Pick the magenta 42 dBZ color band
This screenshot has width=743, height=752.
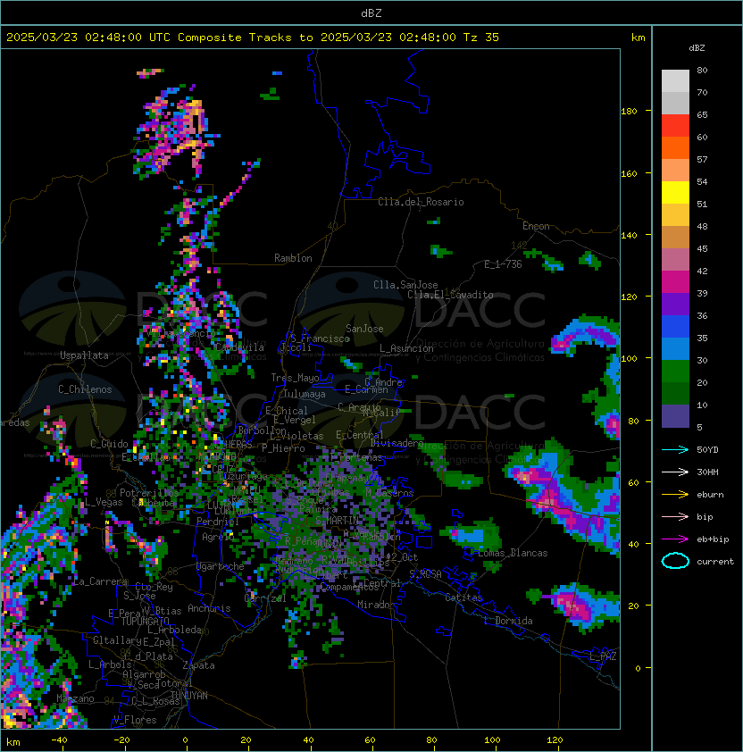[675, 282]
